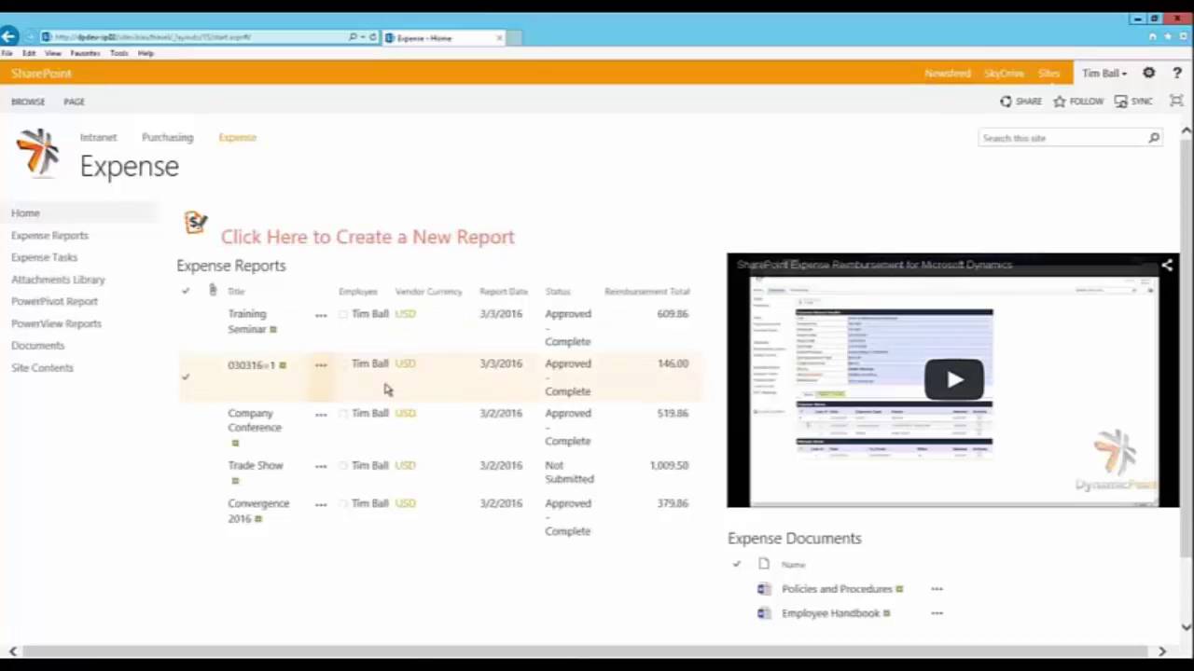Viewport: 1194px width, 671px height.
Task: Click the new report document icon
Action: coord(196,223)
